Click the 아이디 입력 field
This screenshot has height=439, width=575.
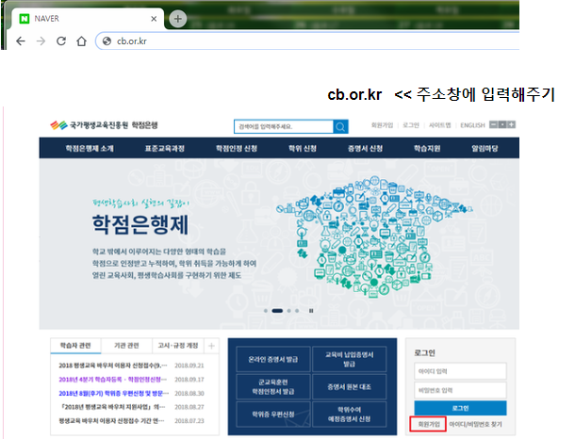click(460, 371)
